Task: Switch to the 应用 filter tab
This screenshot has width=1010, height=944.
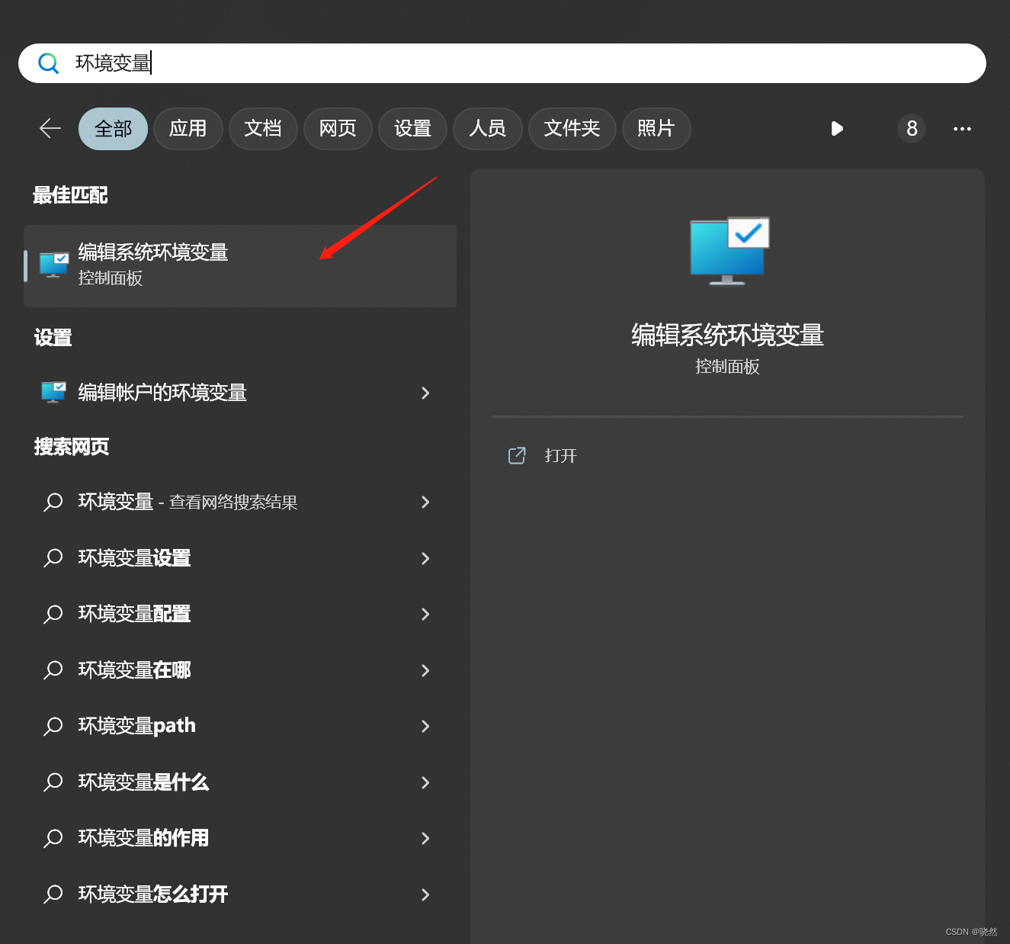Action: tap(188, 128)
